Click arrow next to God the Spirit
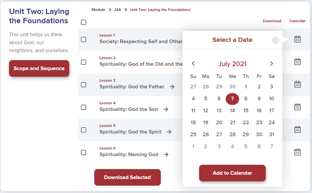312x193 pixels. click(x=169, y=132)
